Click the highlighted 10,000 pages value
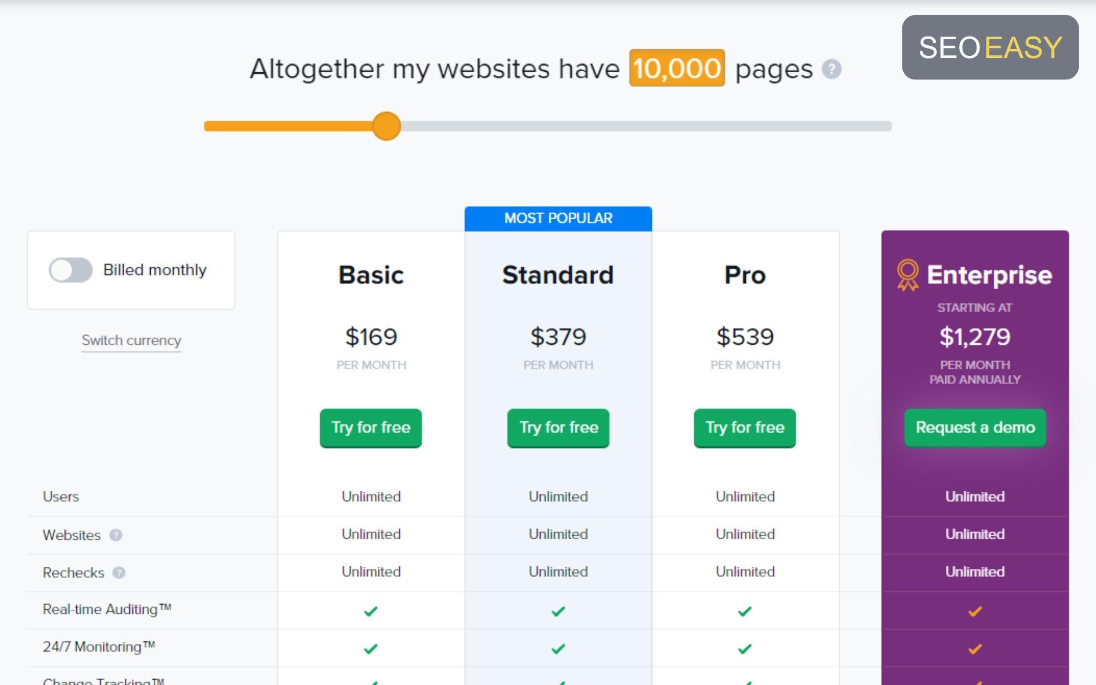This screenshot has width=1096, height=685. (677, 68)
